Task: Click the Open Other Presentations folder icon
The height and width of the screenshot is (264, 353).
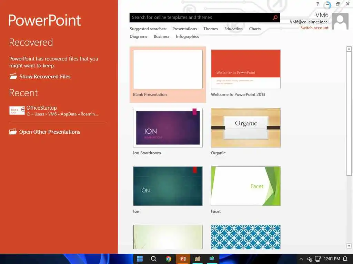Action: point(13,132)
